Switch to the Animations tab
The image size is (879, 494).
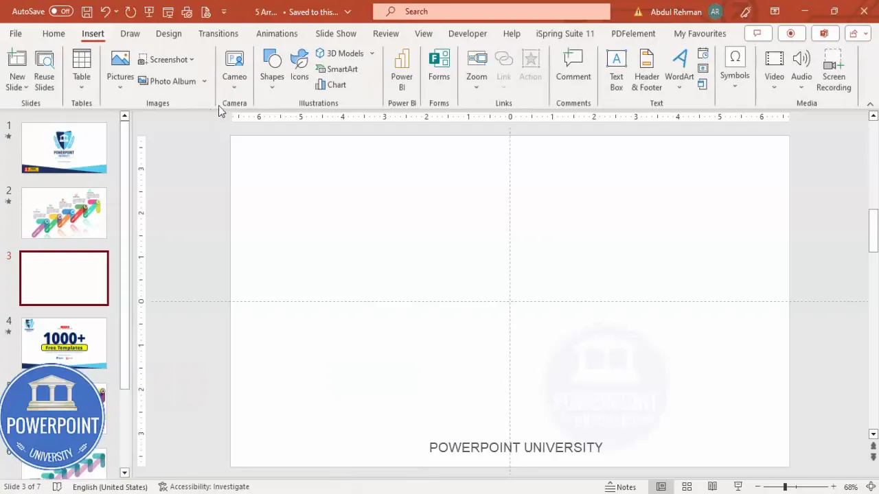pyautogui.click(x=277, y=33)
